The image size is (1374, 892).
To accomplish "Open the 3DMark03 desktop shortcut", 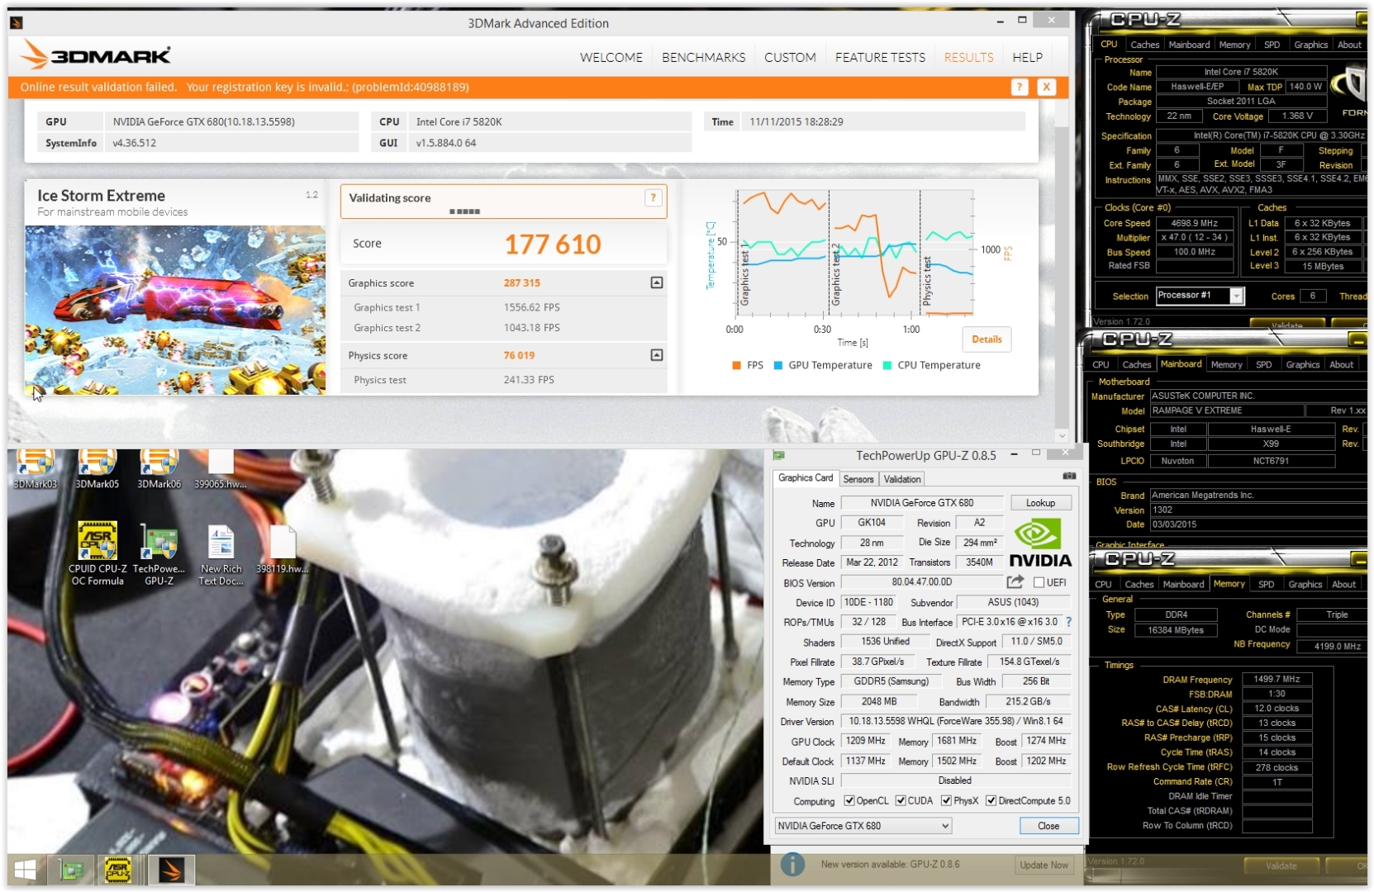I will 36,469.
